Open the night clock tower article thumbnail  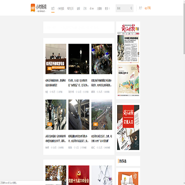click(x=79, y=59)
